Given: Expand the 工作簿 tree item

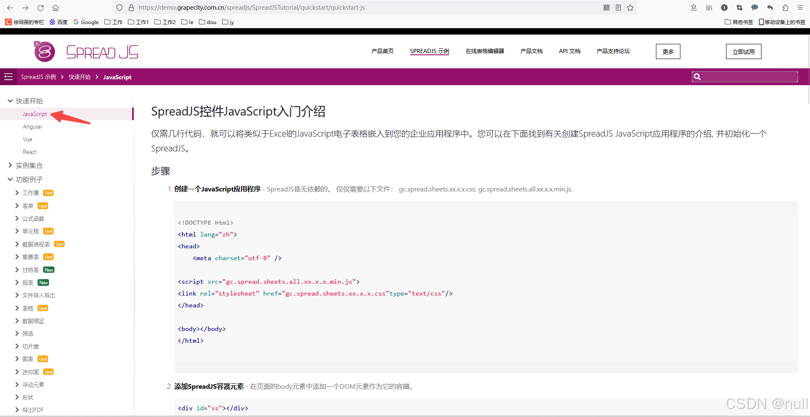Looking at the screenshot, I should point(16,192).
